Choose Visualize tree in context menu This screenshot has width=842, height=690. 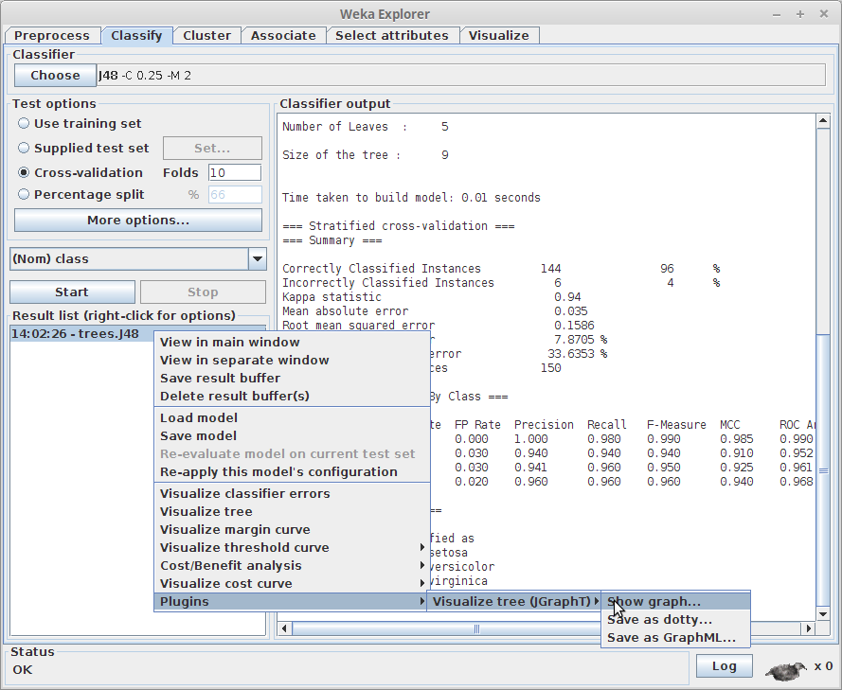(292, 511)
